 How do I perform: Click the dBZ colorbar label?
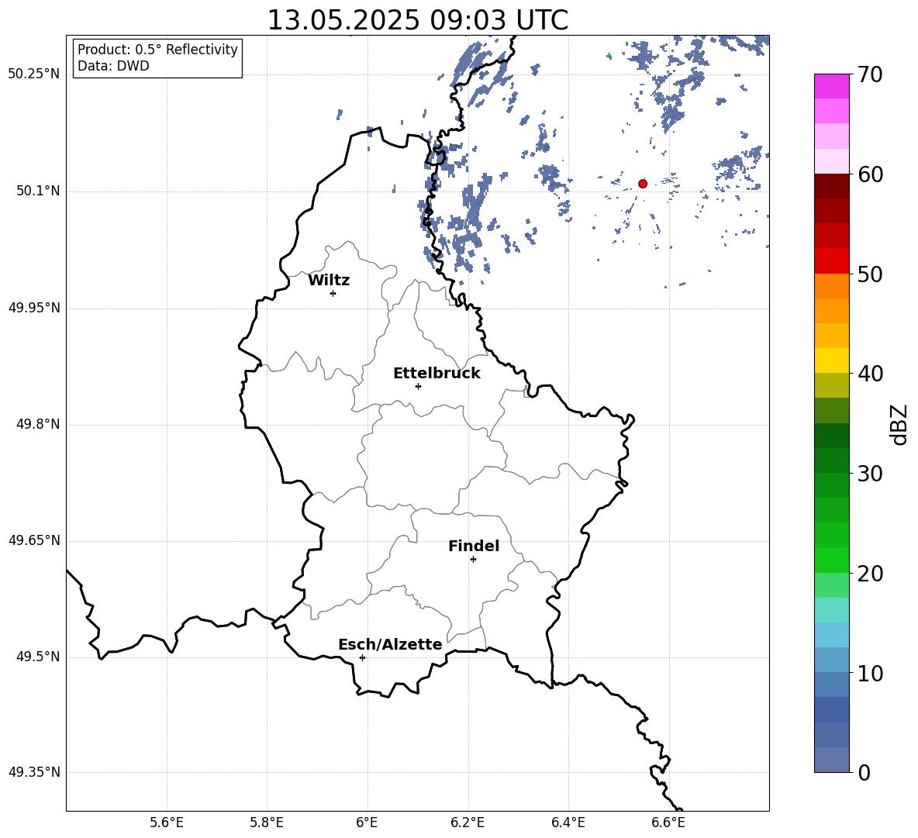tap(899, 424)
